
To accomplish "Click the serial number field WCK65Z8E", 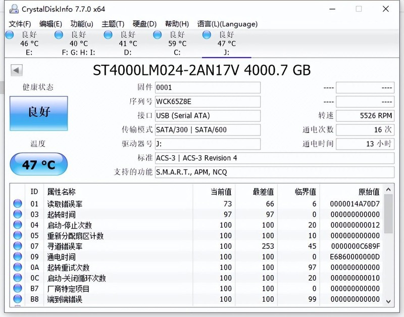I will tap(208, 102).
